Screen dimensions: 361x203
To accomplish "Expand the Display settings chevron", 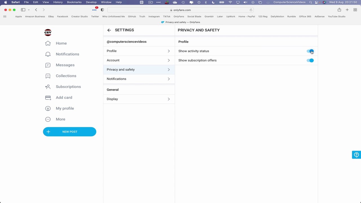I will 169,99.
